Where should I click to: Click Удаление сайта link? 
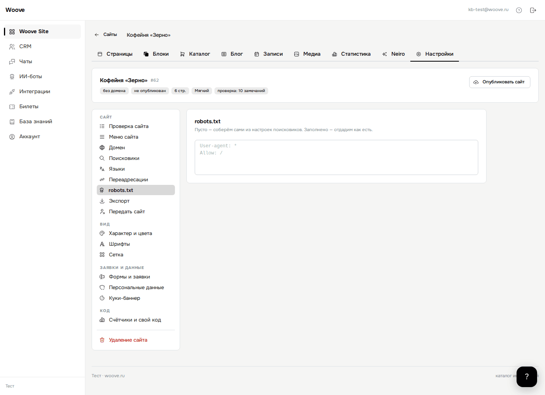(136, 340)
